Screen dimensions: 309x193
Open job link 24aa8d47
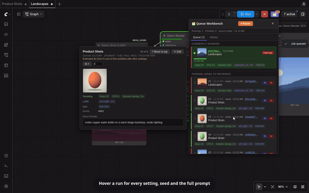[x=251, y=117]
